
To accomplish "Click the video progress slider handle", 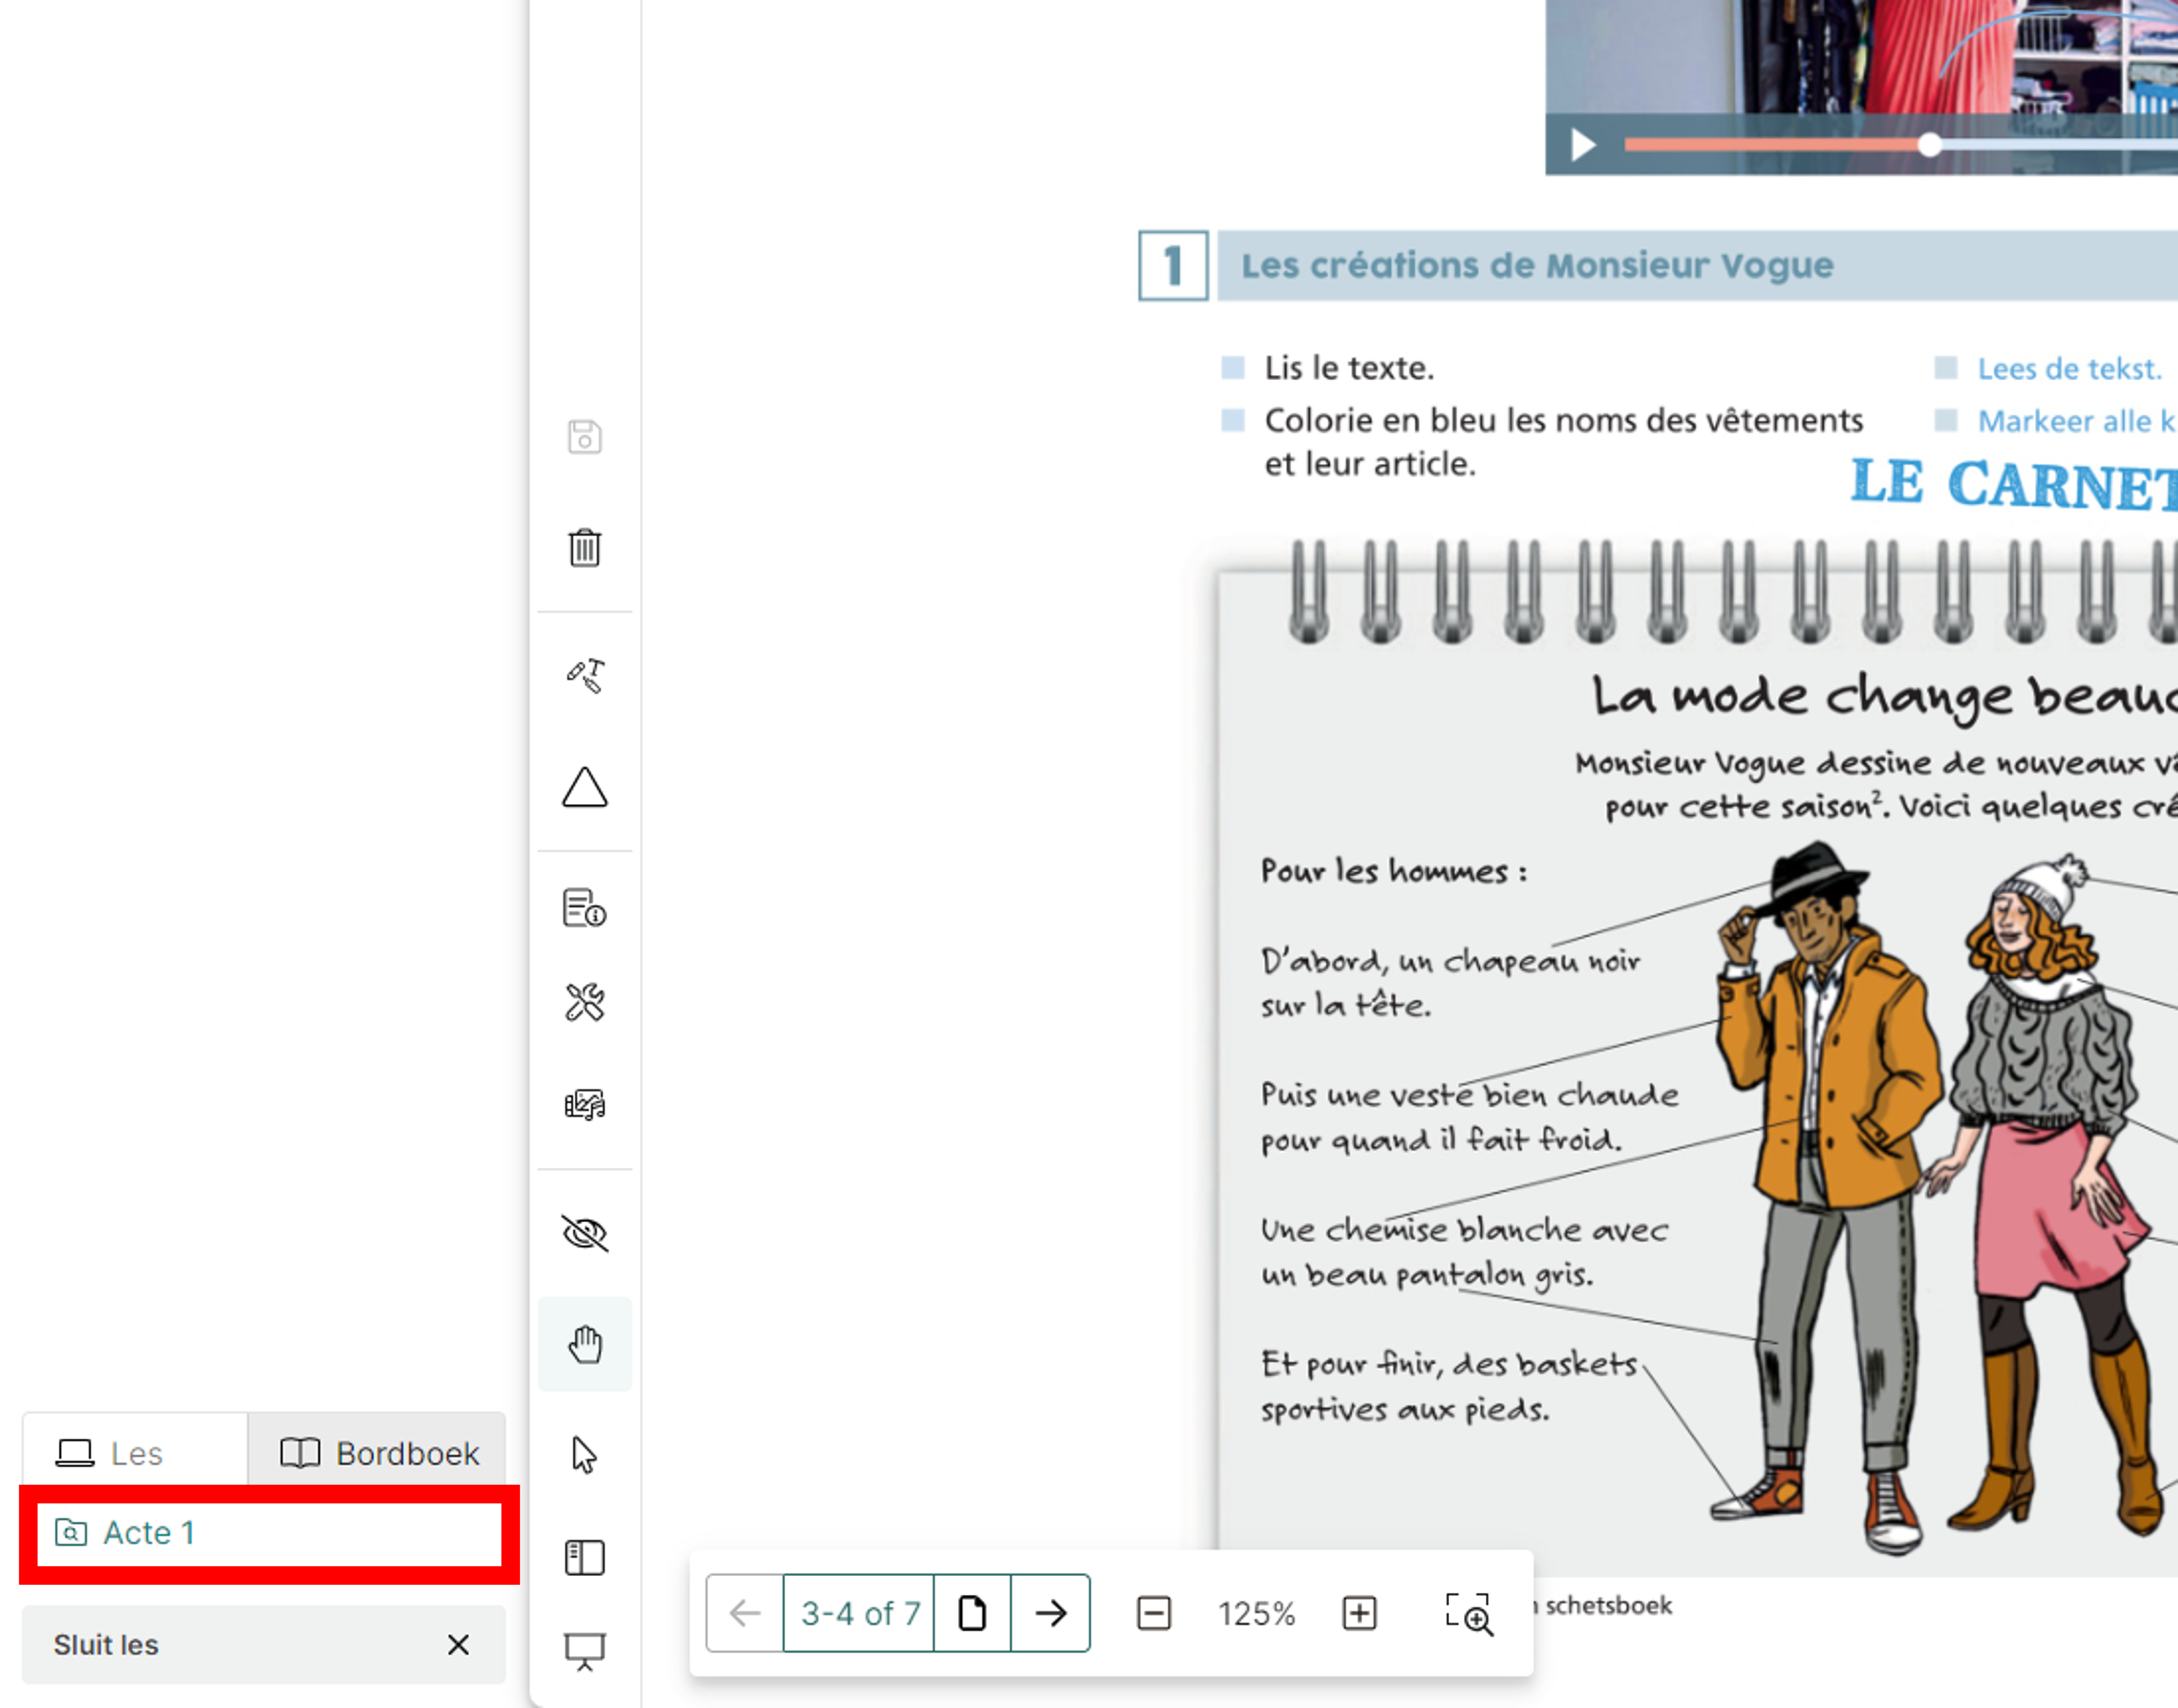I will click(x=1930, y=145).
